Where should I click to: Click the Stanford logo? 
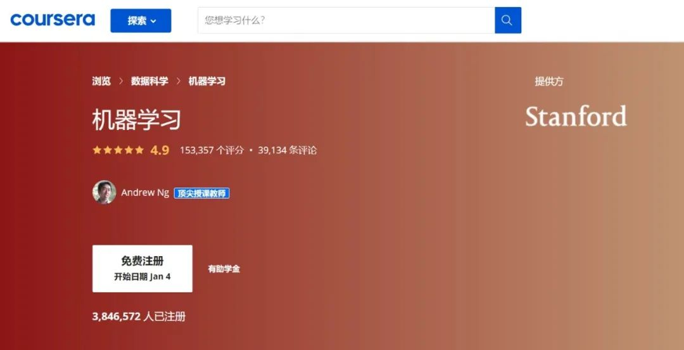pos(576,116)
